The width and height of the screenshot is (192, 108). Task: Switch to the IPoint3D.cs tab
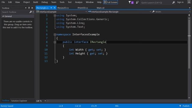pyautogui.click(x=83, y=8)
